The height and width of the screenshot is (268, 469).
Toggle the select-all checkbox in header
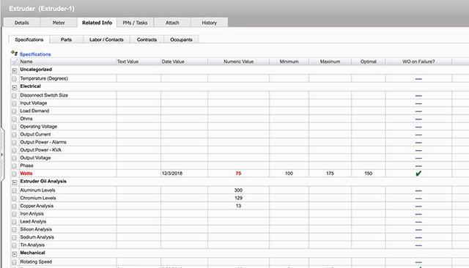pos(15,62)
